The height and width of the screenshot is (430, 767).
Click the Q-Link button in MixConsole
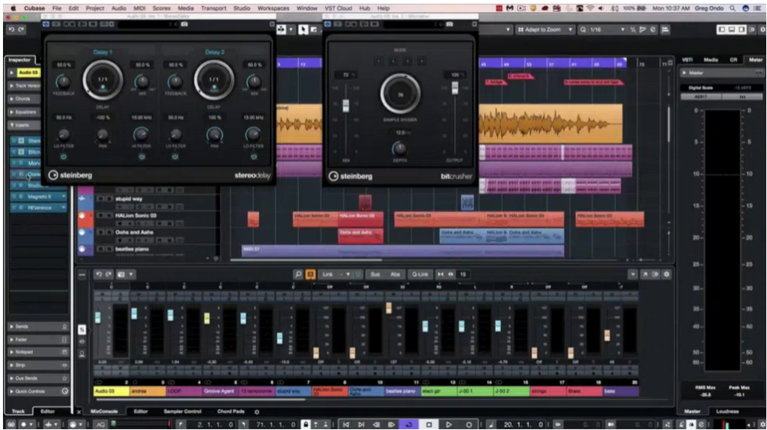click(419, 274)
